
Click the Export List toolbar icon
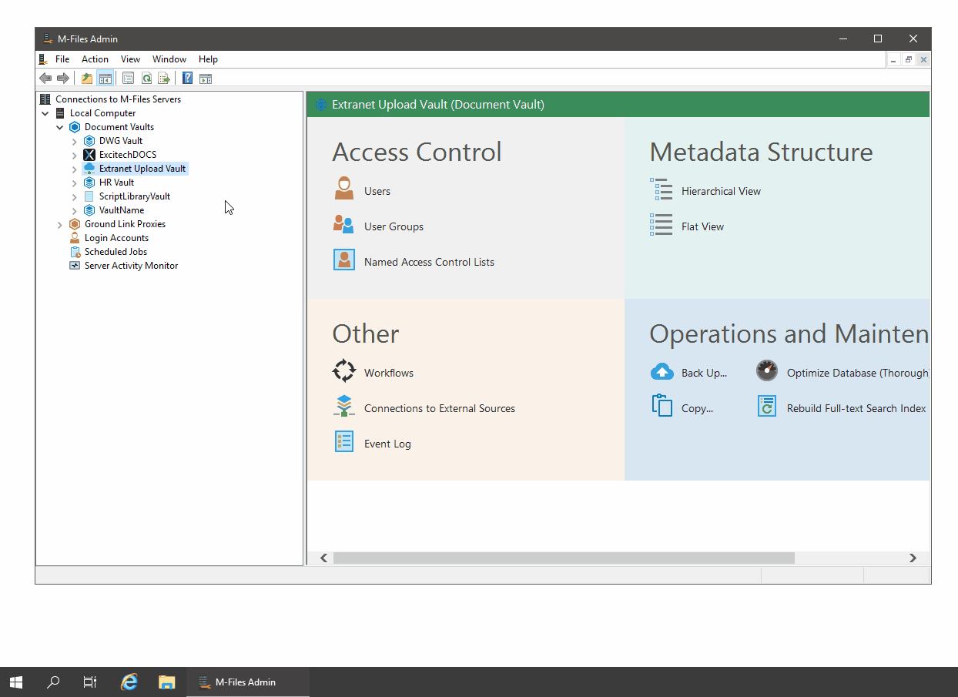pyautogui.click(x=164, y=78)
